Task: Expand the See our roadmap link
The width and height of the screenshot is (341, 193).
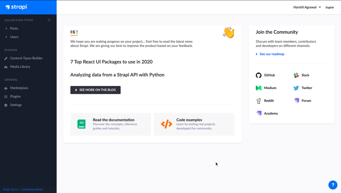Action: [x=272, y=54]
